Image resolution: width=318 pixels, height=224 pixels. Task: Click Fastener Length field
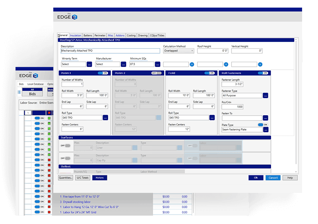click(x=233, y=84)
